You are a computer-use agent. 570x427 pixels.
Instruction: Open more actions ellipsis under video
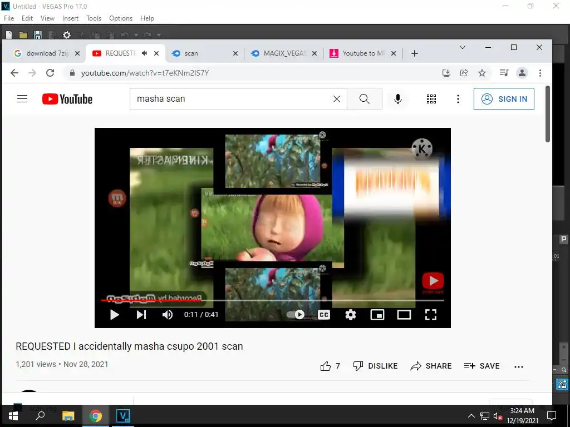pyautogui.click(x=519, y=367)
